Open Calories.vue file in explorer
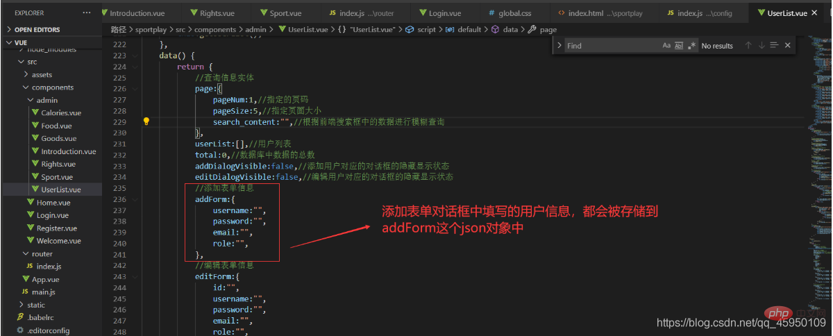 60,112
